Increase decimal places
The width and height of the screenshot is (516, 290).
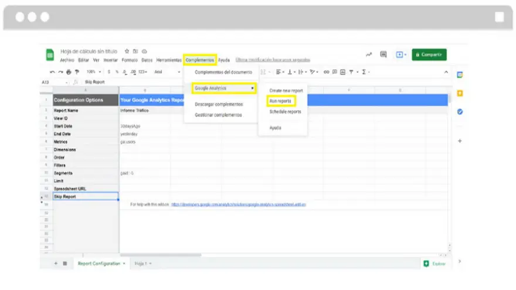[x=133, y=71]
